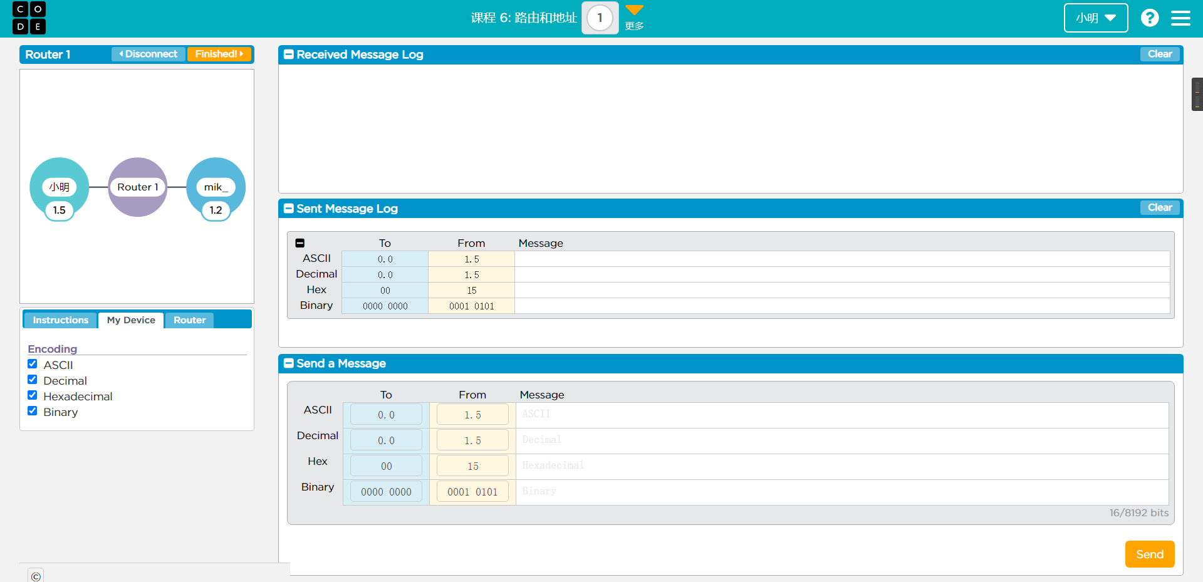This screenshot has height=582, width=1203.
Task: Click the ASCII From address field
Action: pyautogui.click(x=472, y=415)
